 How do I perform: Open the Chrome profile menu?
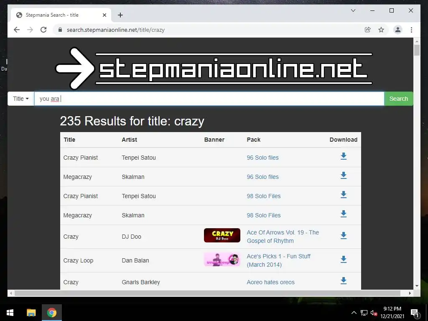coord(398,30)
